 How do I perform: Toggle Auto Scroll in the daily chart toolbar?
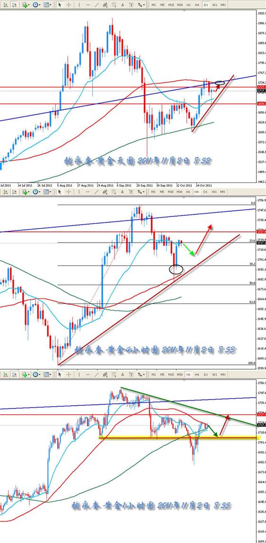click(x=5, y=5)
